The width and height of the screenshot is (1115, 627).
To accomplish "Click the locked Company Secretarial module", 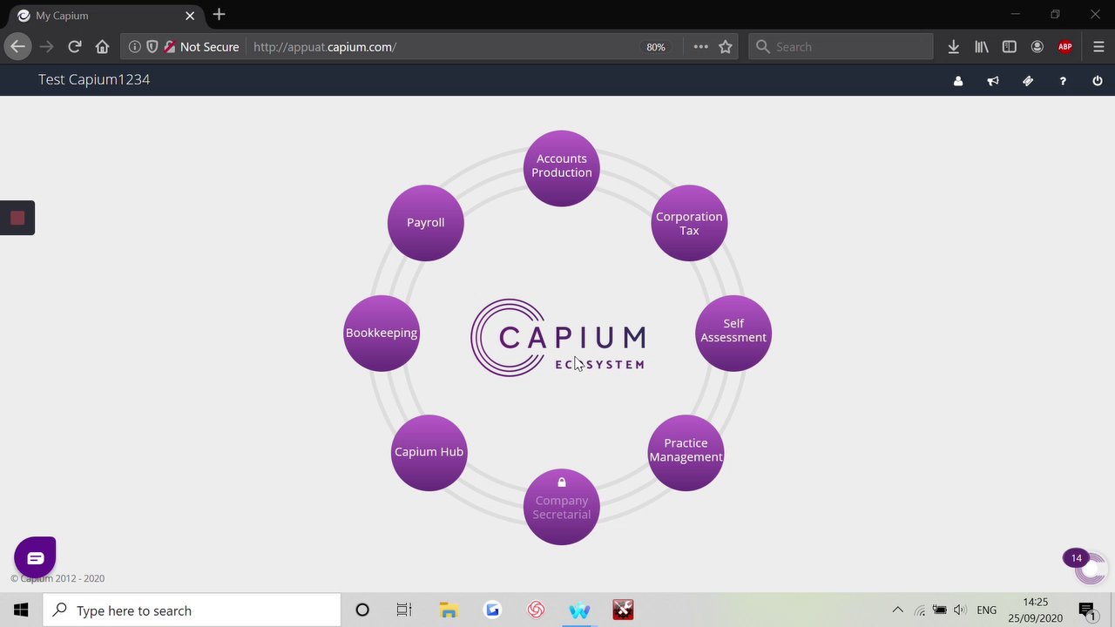I will pyautogui.click(x=562, y=507).
